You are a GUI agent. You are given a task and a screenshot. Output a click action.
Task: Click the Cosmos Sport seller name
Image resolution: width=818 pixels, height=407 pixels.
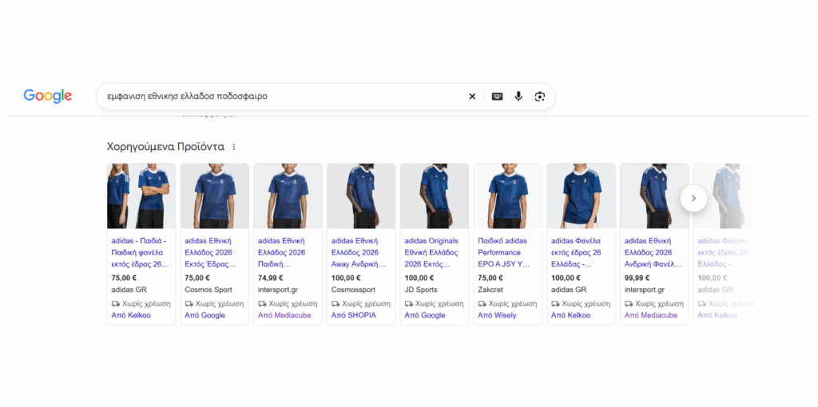(208, 290)
